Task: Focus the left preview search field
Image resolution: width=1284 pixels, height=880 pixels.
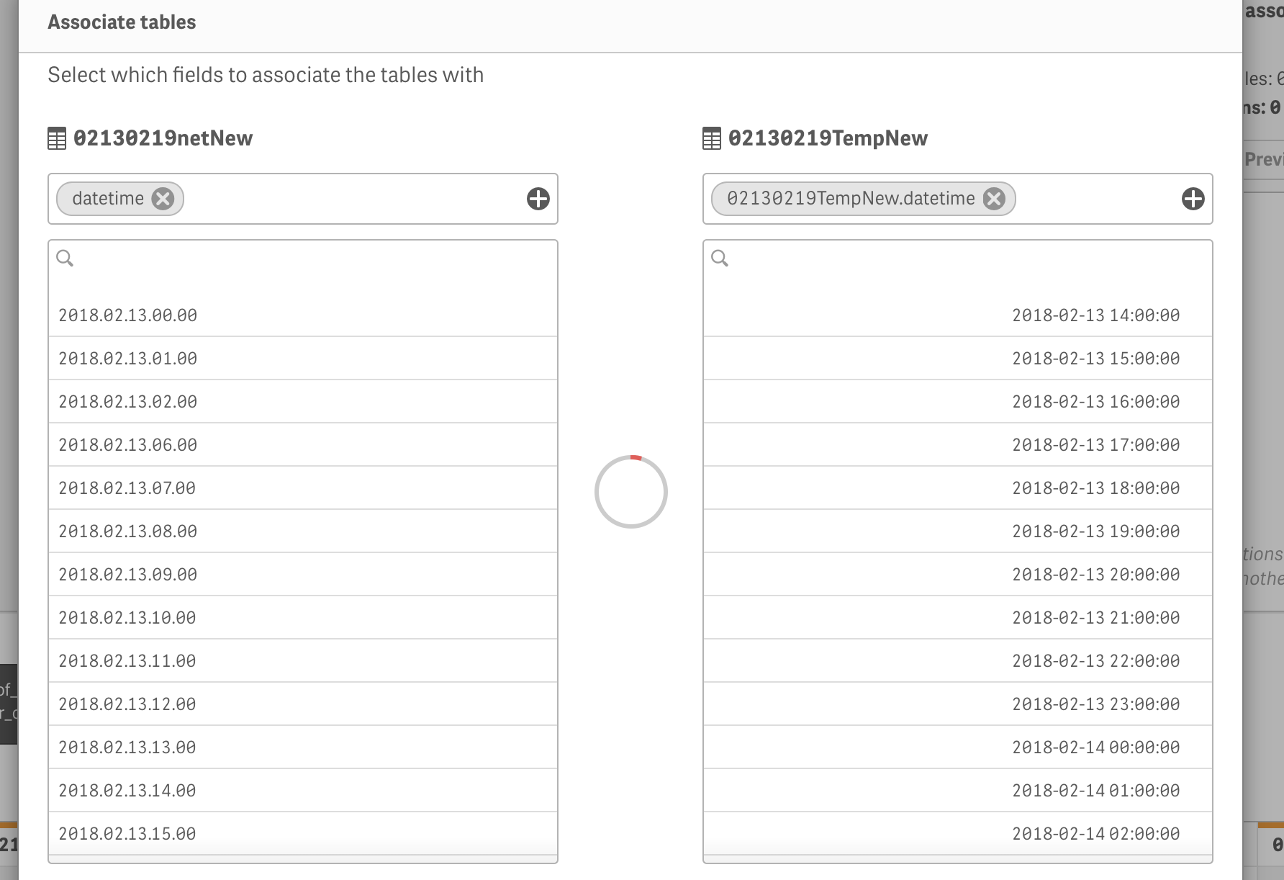Action: click(x=303, y=258)
